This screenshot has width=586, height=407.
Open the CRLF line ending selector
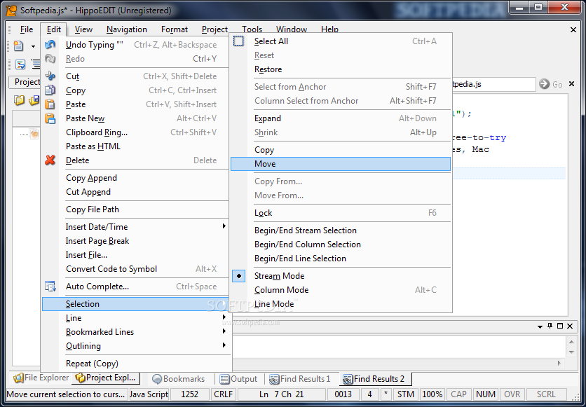[223, 394]
